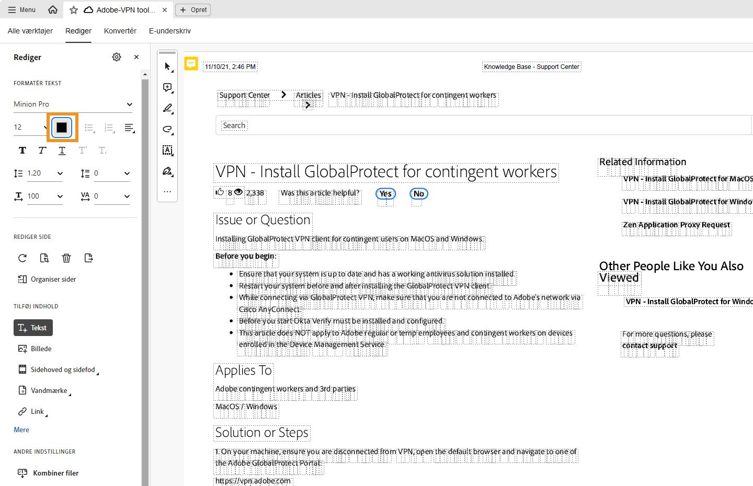Switch to the Konvertér tab
Image resolution: width=753 pixels, height=486 pixels.
point(120,31)
